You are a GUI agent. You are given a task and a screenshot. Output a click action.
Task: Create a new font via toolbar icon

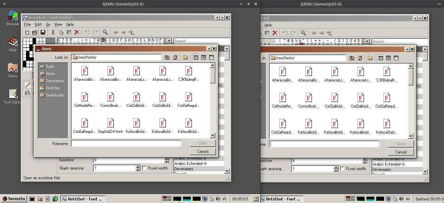pos(27,32)
